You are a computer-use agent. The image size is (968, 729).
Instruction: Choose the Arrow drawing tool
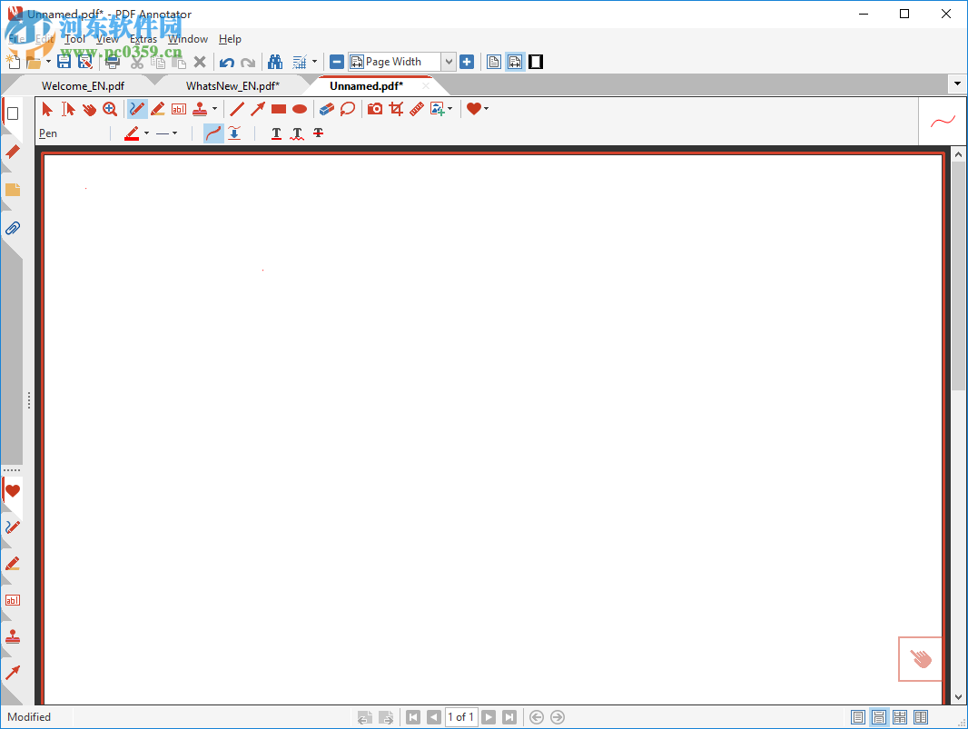pyautogui.click(x=257, y=108)
